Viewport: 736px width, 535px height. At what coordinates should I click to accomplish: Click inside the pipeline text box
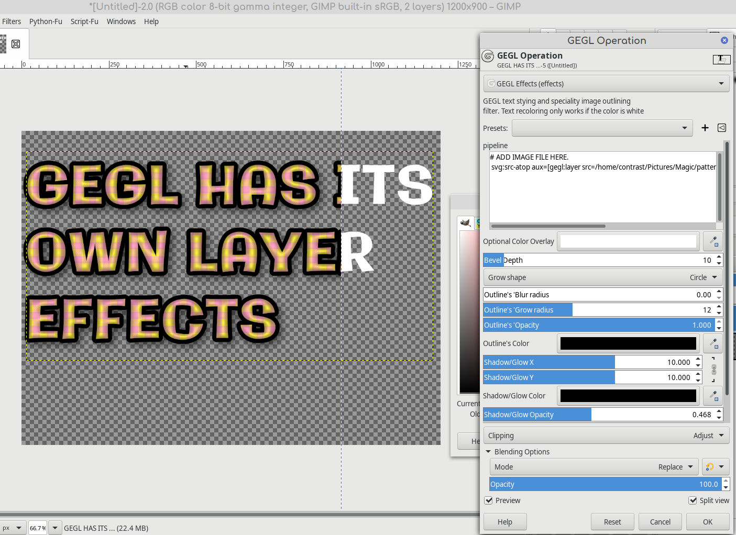(x=602, y=187)
